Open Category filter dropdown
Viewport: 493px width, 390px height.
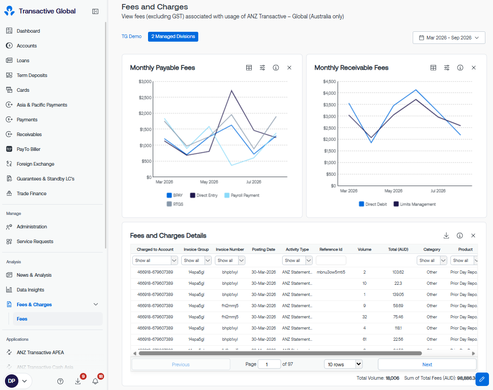(432, 261)
